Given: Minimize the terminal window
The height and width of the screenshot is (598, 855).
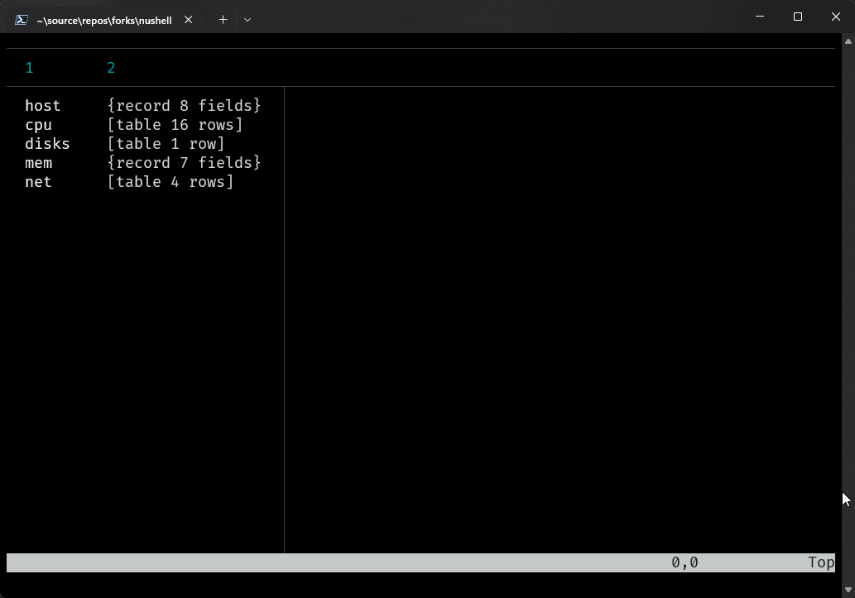Looking at the screenshot, I should [760, 17].
